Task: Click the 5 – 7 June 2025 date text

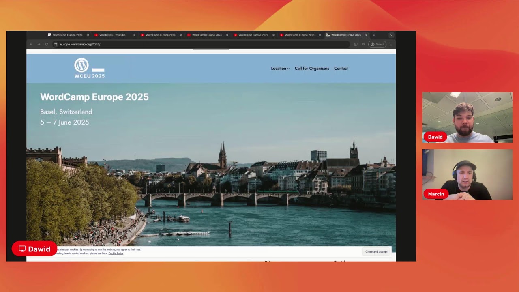Action: pyautogui.click(x=64, y=122)
